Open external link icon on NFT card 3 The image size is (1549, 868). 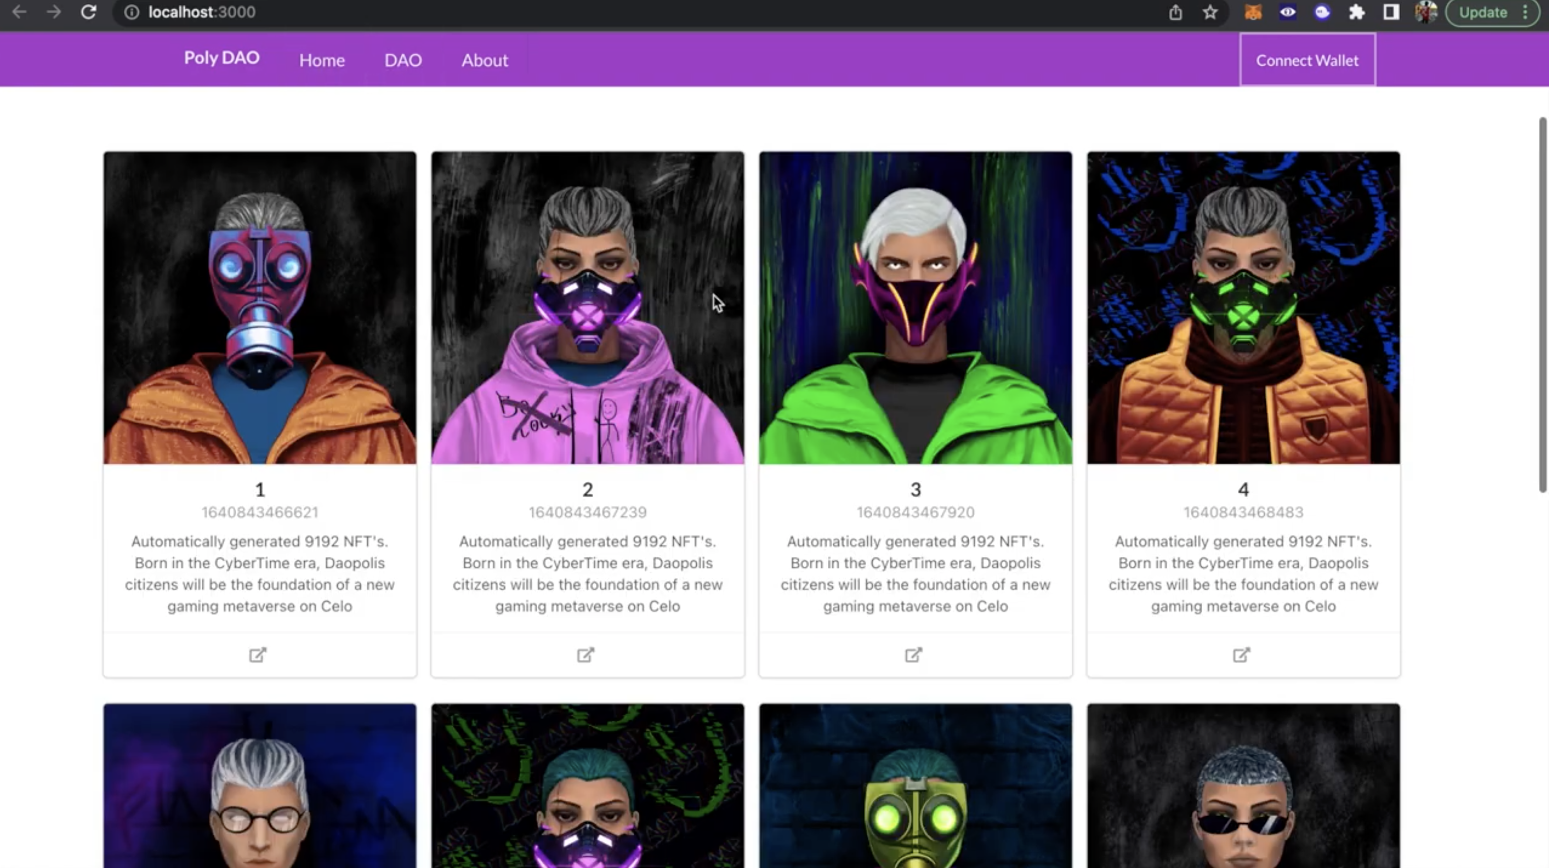(x=914, y=655)
